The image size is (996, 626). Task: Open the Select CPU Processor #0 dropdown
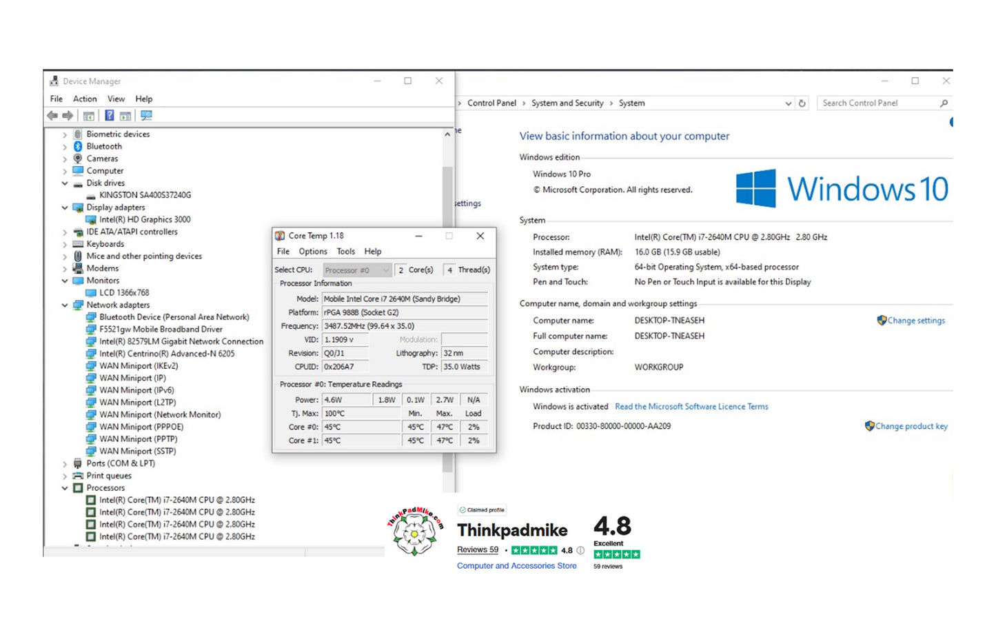pyautogui.click(x=357, y=270)
